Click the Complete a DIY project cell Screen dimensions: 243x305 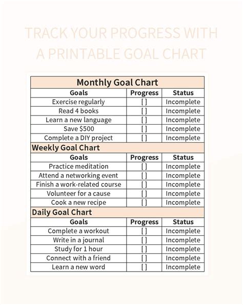coord(78,138)
